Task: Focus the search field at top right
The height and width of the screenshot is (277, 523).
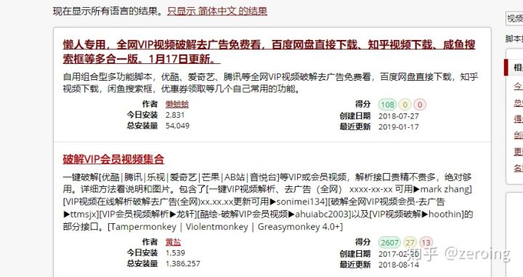Action: click(x=514, y=18)
